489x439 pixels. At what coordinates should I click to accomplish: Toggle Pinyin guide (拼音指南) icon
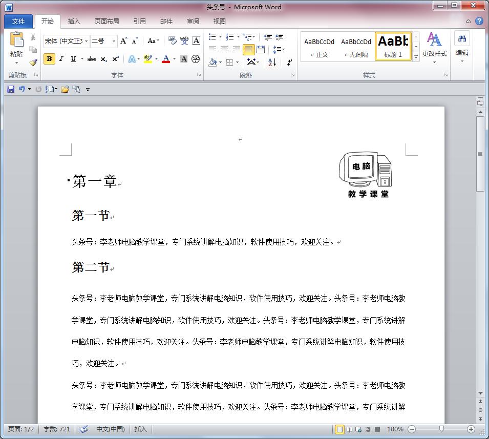[x=185, y=40]
